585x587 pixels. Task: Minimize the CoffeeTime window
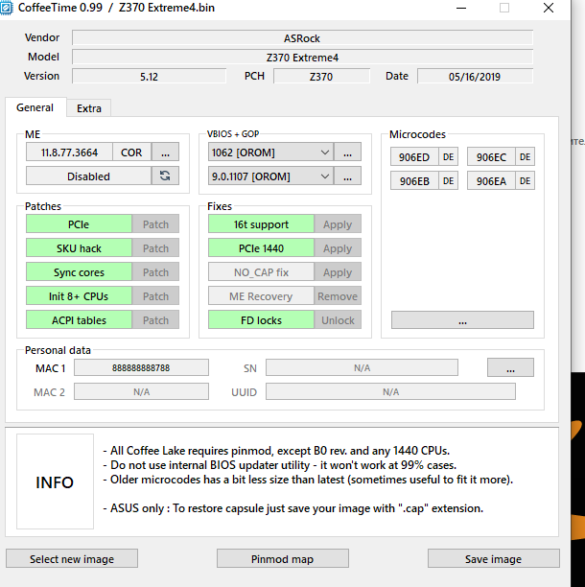pyautogui.click(x=461, y=8)
